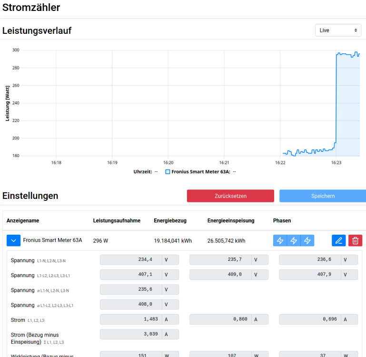Collapse the Fronius Smart Meter 63A details

point(13,240)
